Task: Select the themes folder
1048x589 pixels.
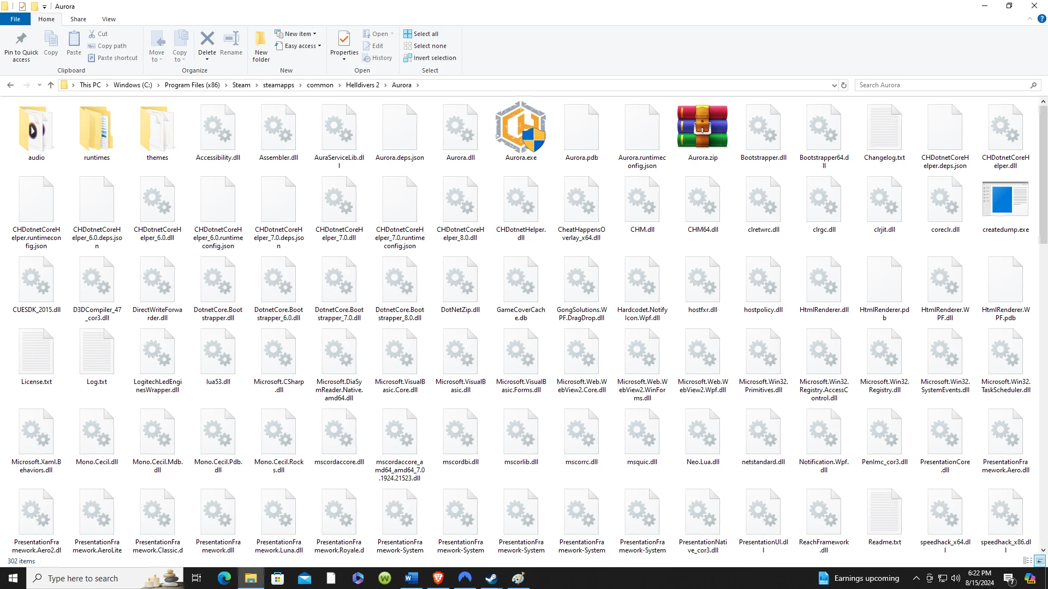Action: tap(157, 134)
